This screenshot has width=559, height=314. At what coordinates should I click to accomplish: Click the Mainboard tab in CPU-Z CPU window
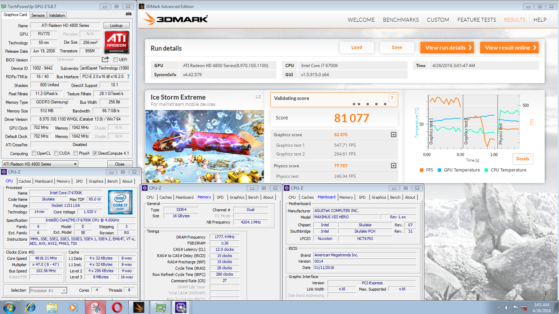[x=44, y=181]
